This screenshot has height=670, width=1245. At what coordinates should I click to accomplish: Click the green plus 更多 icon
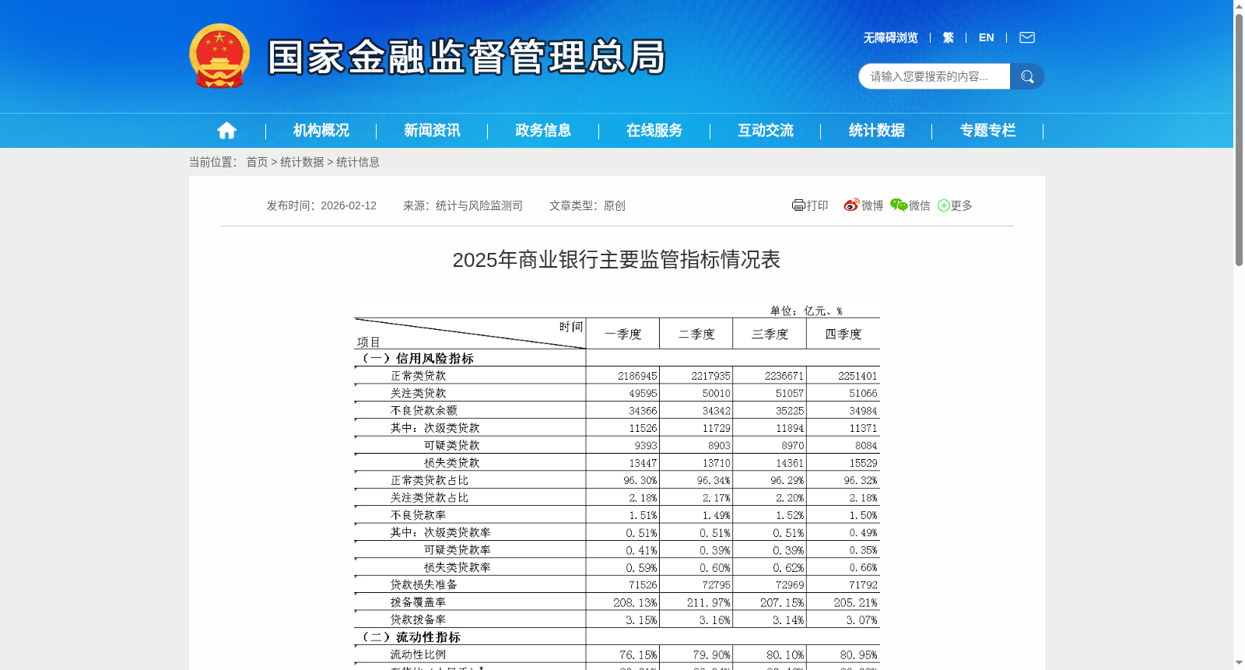point(944,205)
